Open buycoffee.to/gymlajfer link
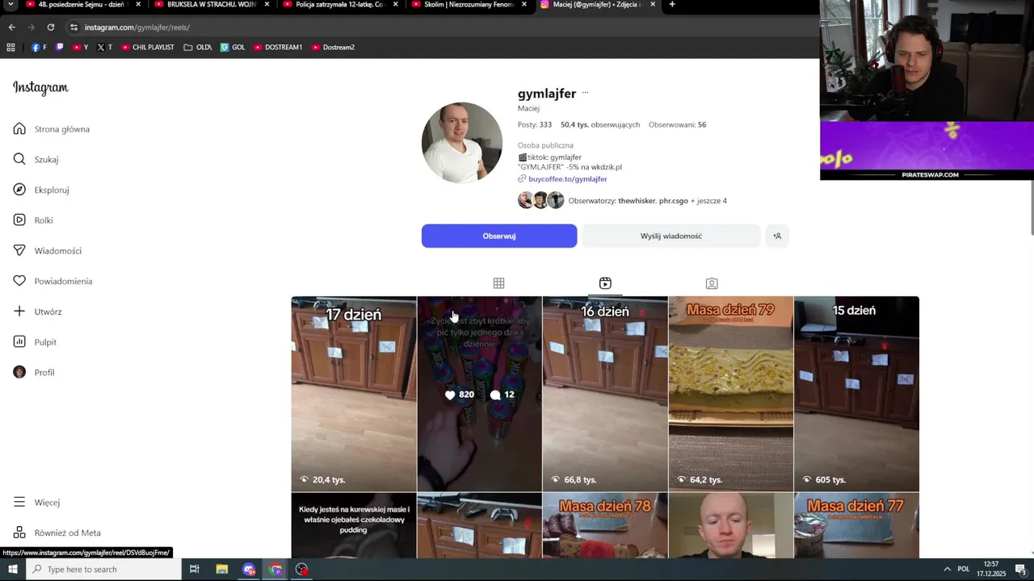Viewport: 1034px width, 581px height. (x=567, y=179)
